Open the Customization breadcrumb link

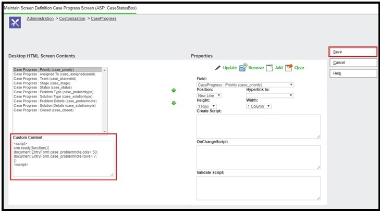(x=72, y=18)
